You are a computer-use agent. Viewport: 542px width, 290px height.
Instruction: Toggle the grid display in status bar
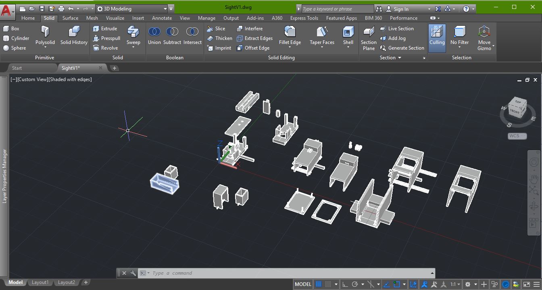point(318,284)
